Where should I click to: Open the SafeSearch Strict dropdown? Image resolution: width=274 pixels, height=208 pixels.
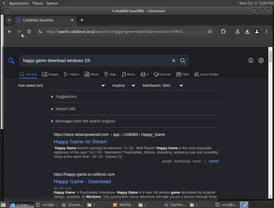[162, 86]
